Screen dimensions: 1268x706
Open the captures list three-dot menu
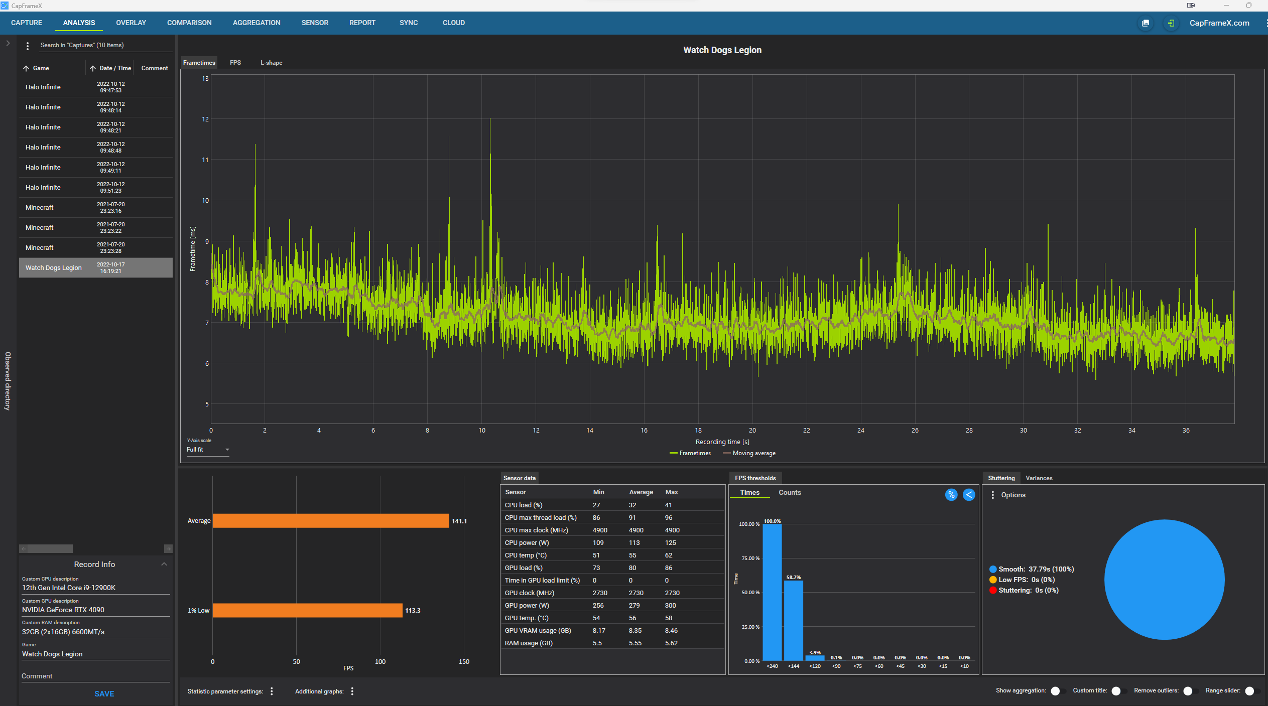click(x=28, y=46)
